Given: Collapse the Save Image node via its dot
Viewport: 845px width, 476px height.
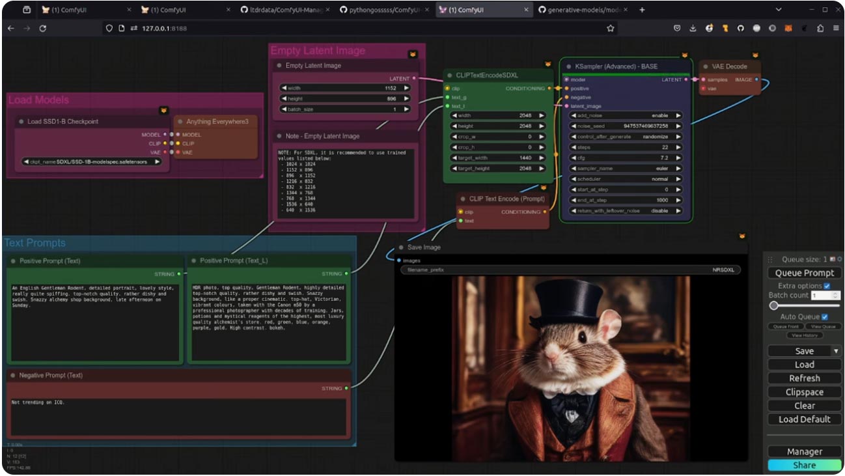Looking at the screenshot, I should pyautogui.click(x=401, y=247).
